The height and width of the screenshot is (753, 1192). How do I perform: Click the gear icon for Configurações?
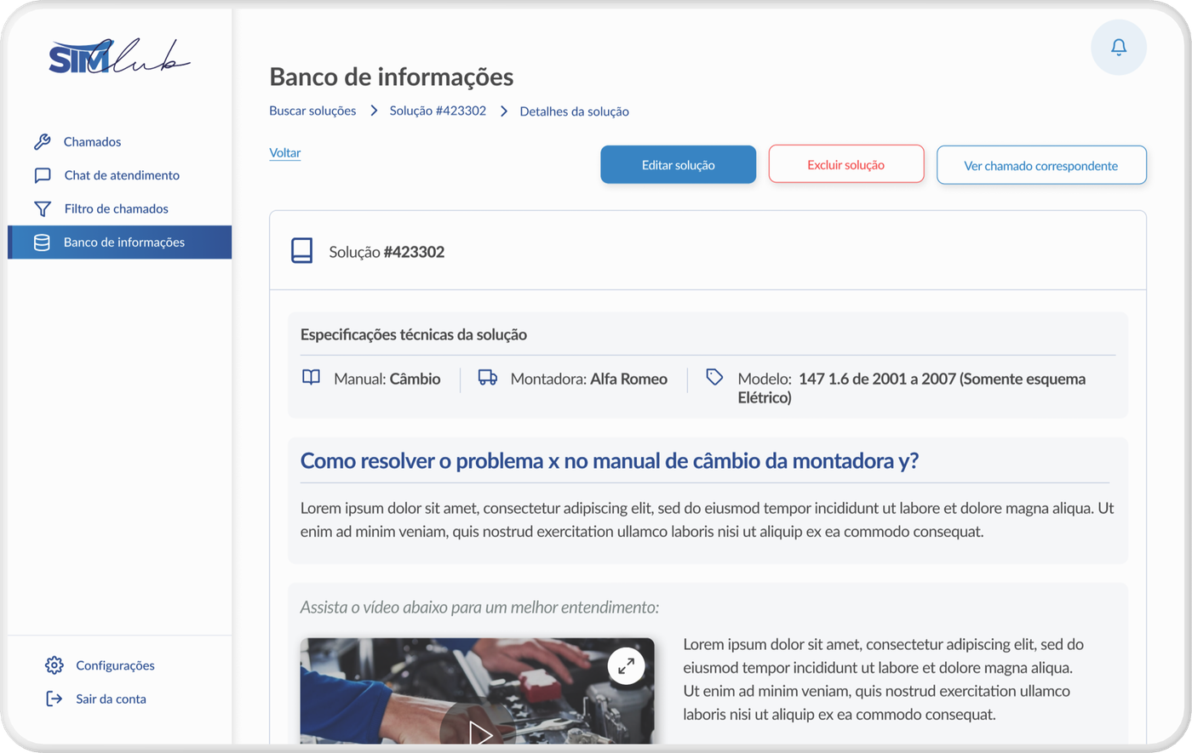click(x=54, y=665)
